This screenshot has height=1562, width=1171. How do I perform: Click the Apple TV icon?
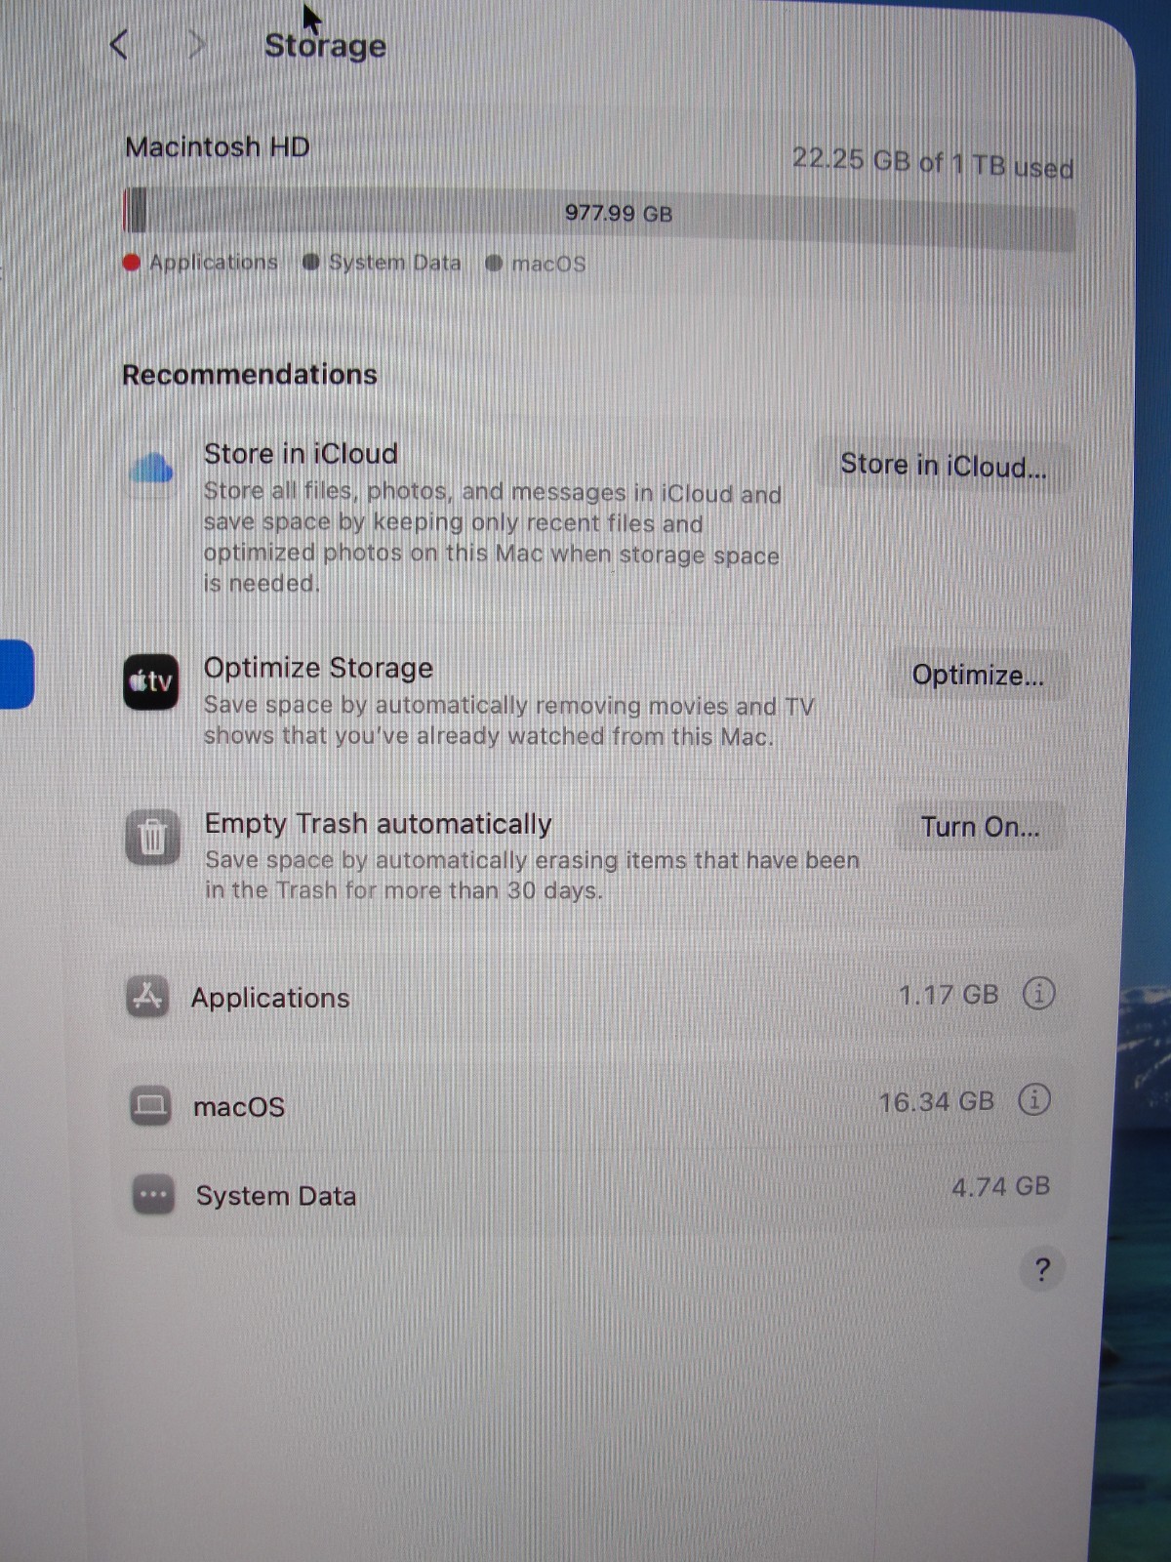pos(150,681)
